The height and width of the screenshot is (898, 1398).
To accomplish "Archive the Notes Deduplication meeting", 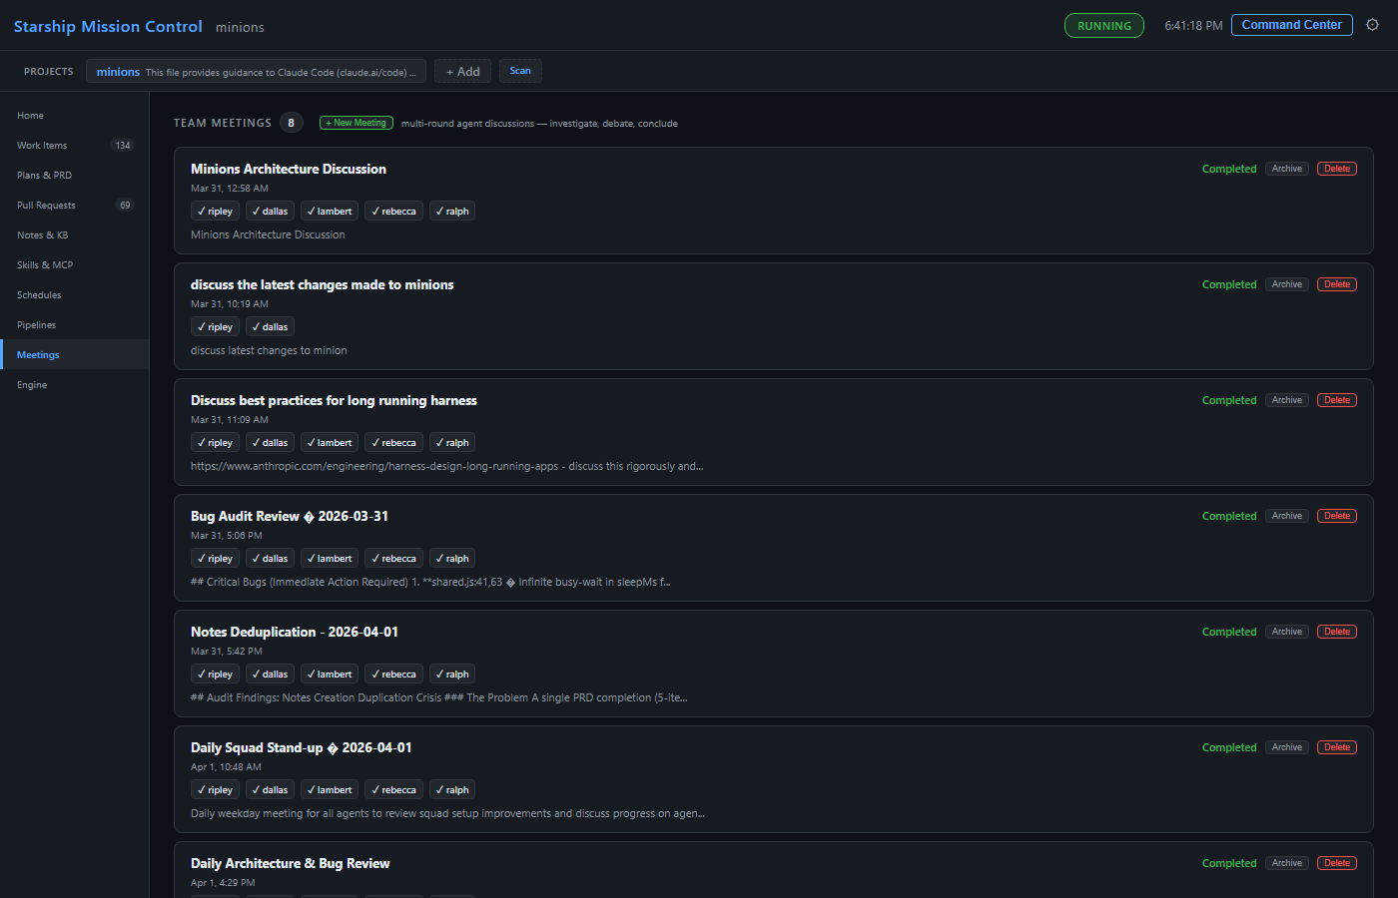I will point(1287,632).
